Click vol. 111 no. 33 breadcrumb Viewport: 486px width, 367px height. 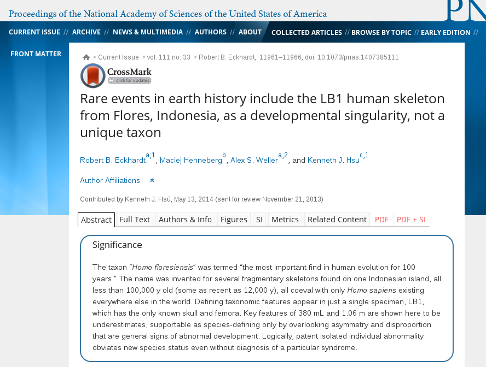(x=169, y=57)
